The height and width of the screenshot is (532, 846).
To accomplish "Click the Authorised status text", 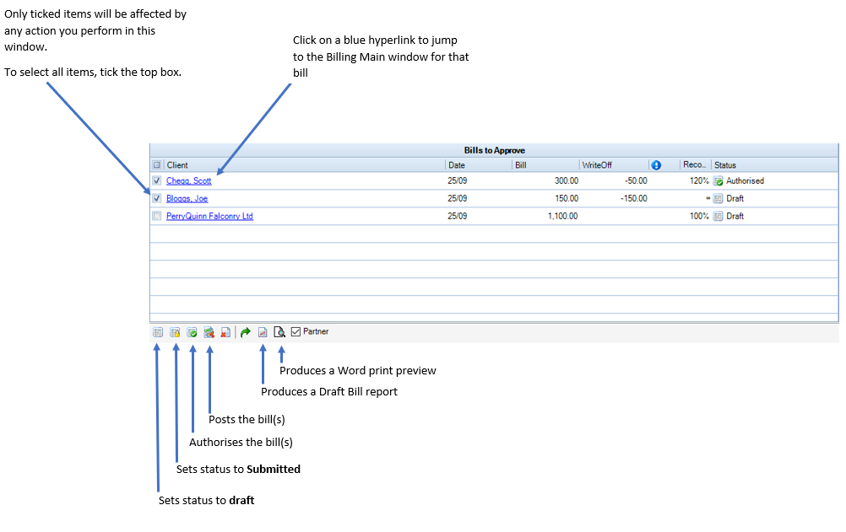I will click(x=746, y=180).
